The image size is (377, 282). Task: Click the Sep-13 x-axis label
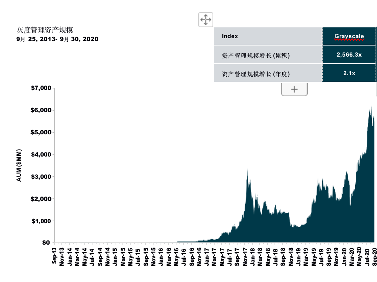[x=54, y=256]
